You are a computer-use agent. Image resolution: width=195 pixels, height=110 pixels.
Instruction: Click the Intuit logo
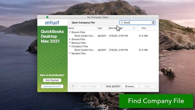click(x=52, y=23)
